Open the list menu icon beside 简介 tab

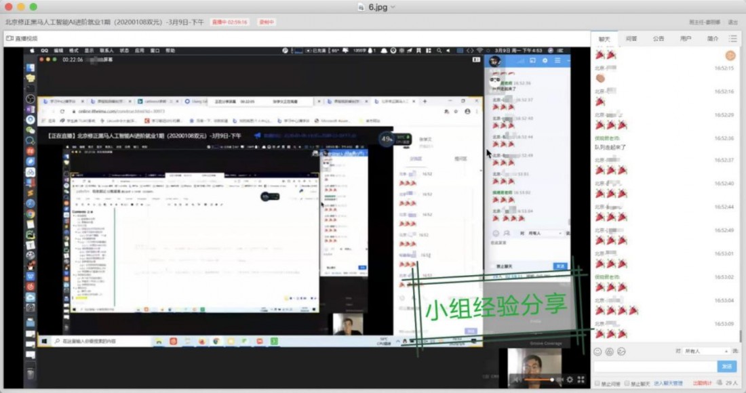(x=732, y=39)
